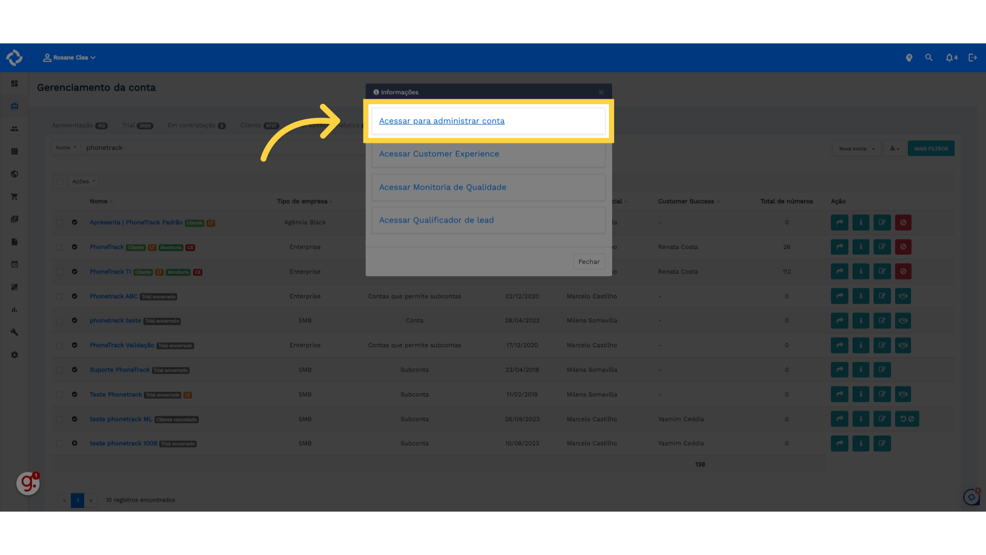The width and height of the screenshot is (986, 555).
Task: Open the users icon in sidebar
Action: [x=14, y=128]
